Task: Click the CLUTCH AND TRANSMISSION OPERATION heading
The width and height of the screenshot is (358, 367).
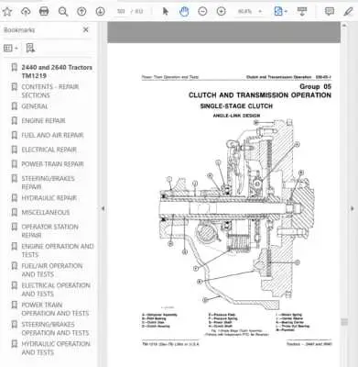Action: [260, 95]
